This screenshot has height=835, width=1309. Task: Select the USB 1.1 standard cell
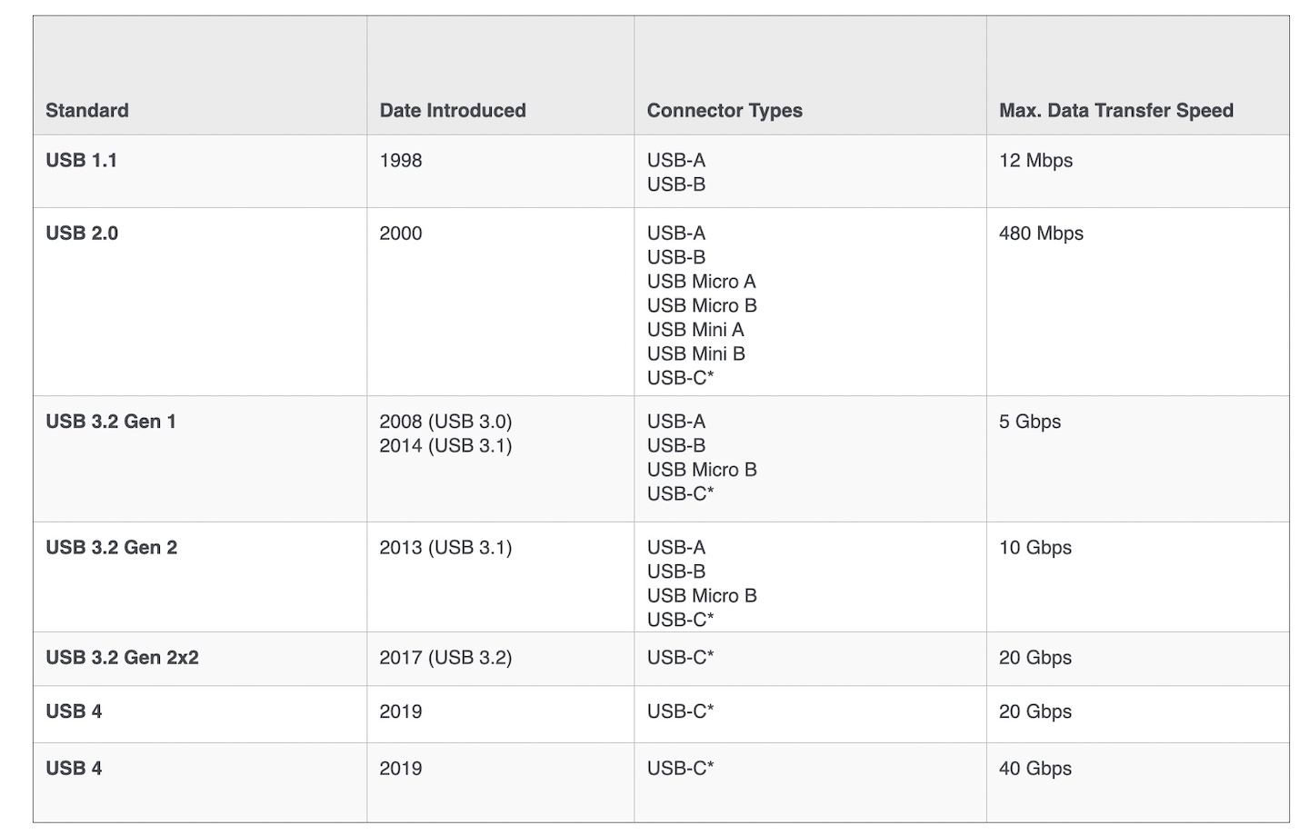click(82, 161)
